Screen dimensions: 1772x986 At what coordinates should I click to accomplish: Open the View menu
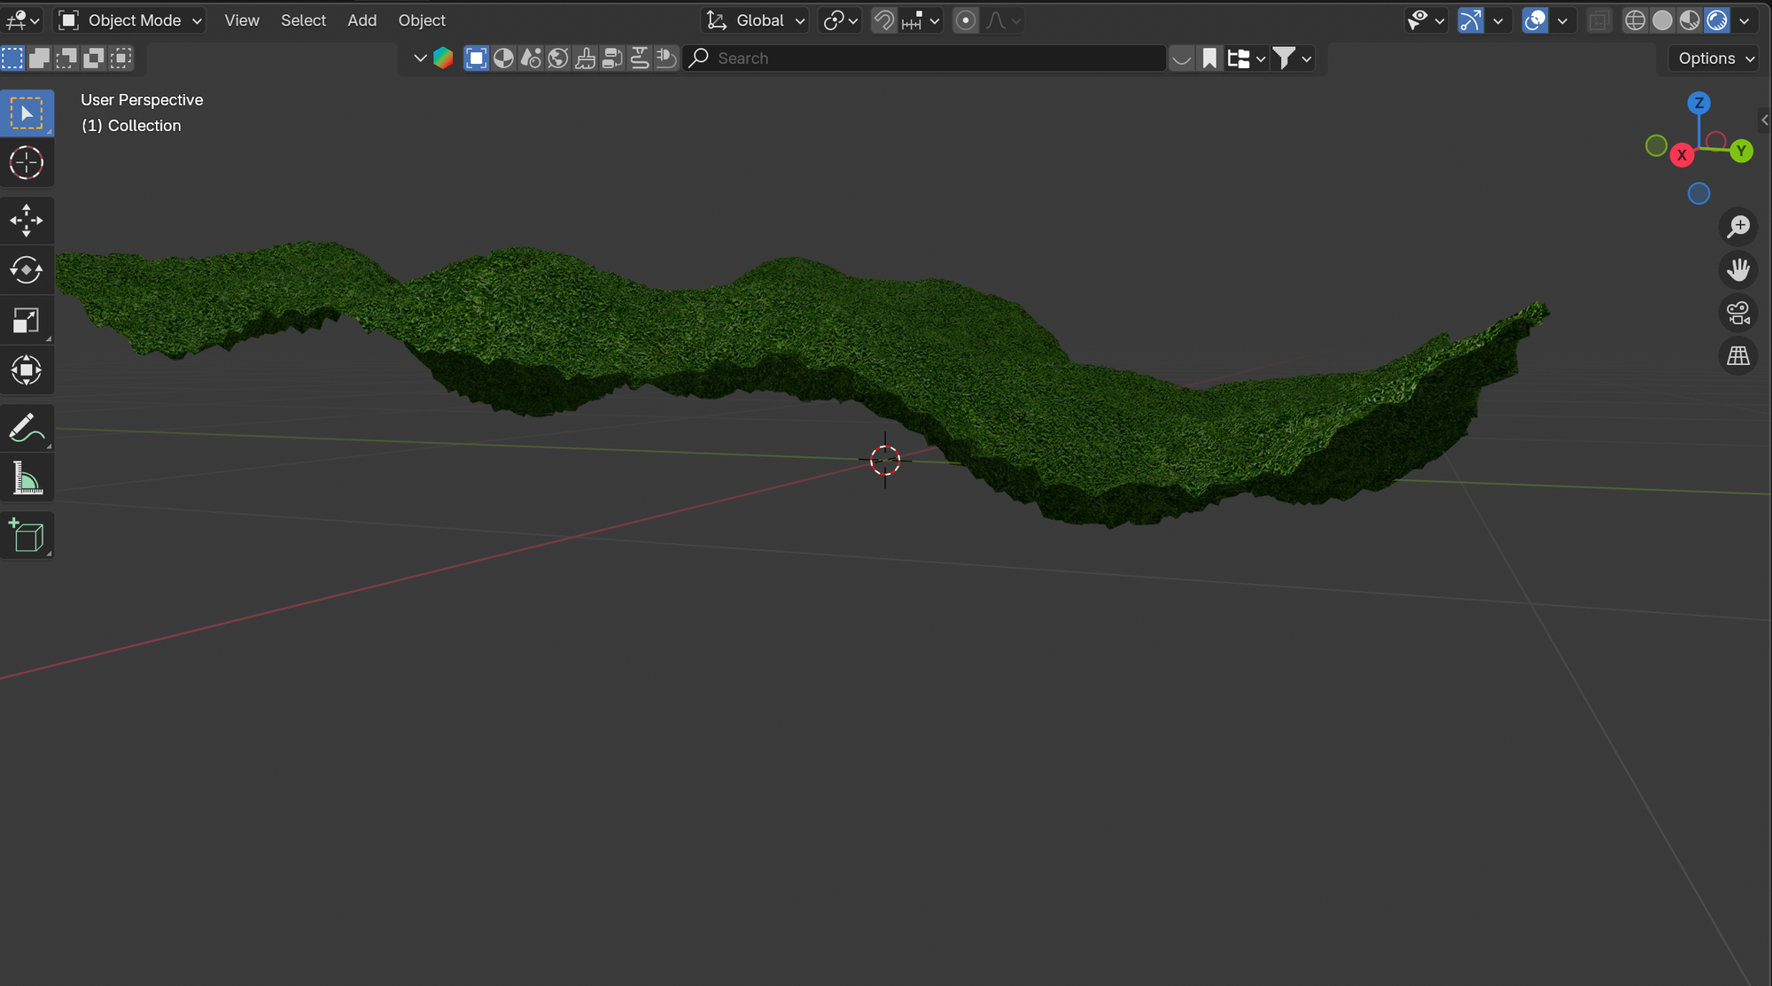242,20
